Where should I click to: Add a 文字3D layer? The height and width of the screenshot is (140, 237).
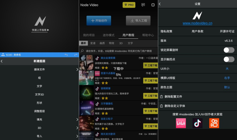click(39, 94)
